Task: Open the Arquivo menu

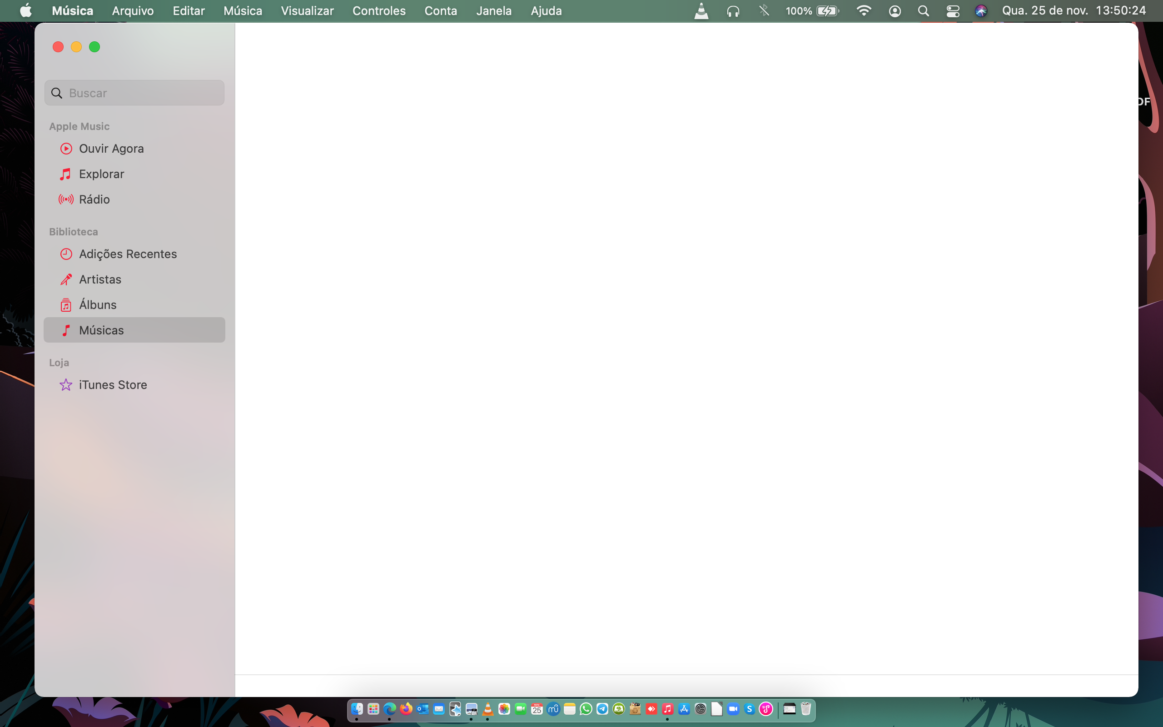Action: click(x=133, y=10)
